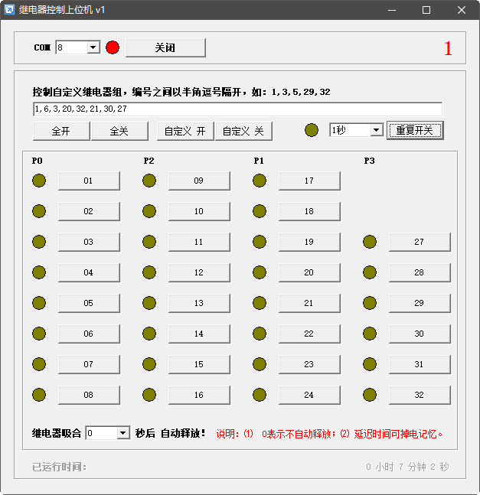Toggle relay 28 button
480x495 pixels.
(x=420, y=273)
